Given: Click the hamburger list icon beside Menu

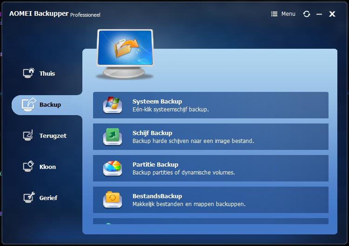Looking at the screenshot, I should click(x=274, y=14).
